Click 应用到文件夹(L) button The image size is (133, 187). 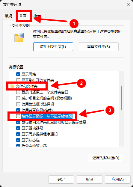[x=53, y=47]
